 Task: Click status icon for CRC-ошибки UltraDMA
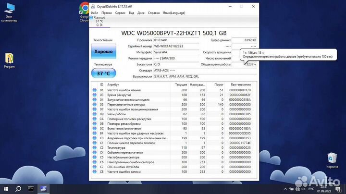[95, 167]
